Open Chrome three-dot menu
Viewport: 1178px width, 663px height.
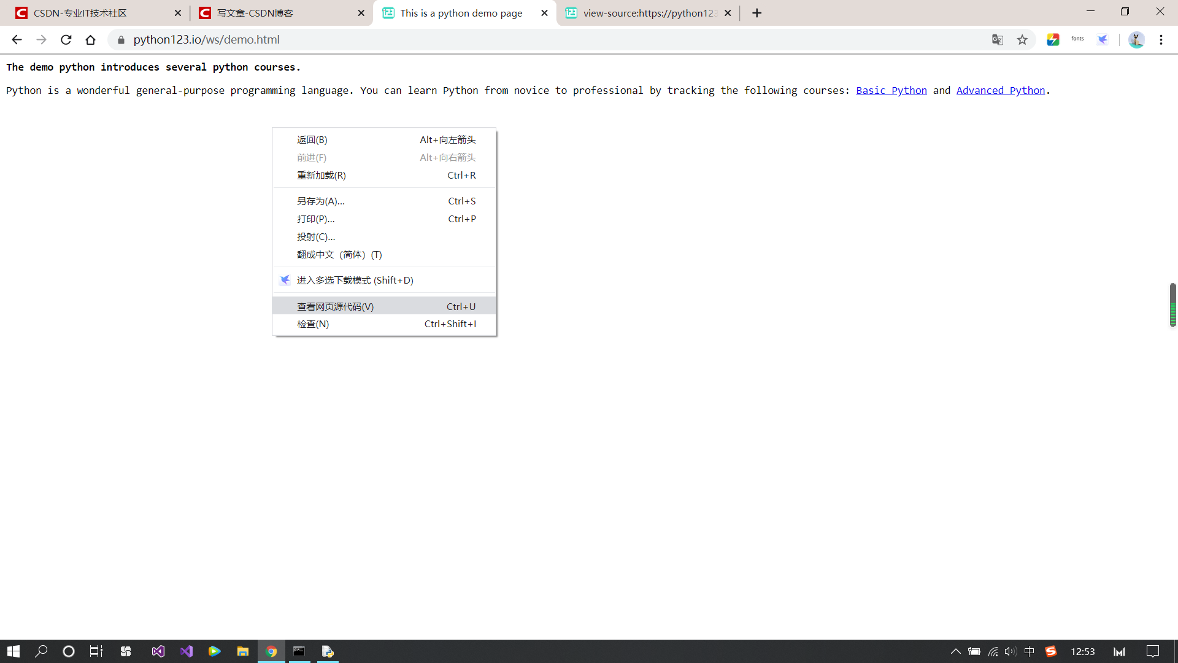tap(1161, 40)
